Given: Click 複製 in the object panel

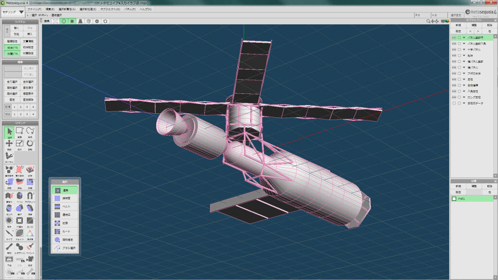Looking at the screenshot, I should tap(474, 25).
